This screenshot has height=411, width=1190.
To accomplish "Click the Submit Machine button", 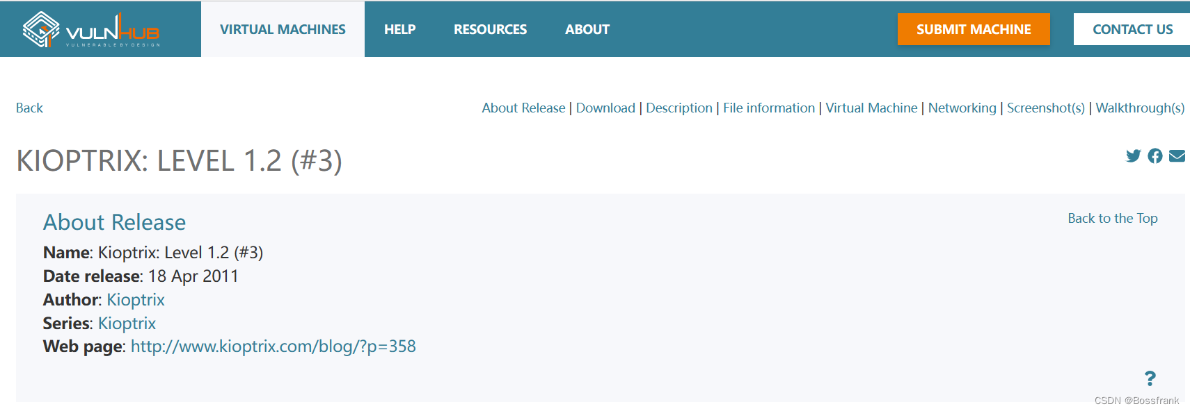I will pos(974,29).
